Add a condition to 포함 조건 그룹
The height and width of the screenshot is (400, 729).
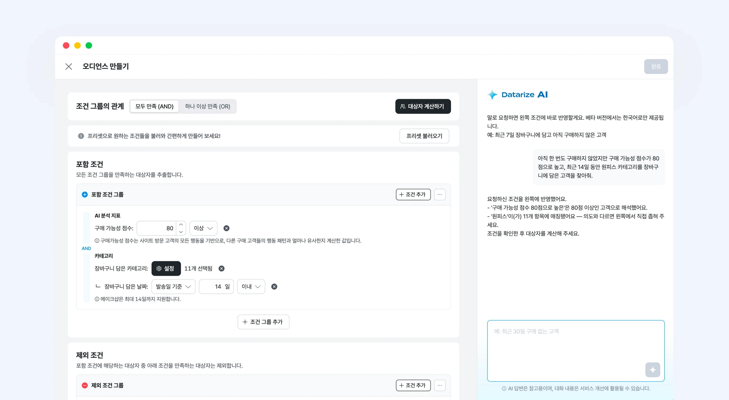coord(413,195)
